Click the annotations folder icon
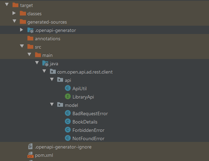Viewport: 209px width, 161px height. tap(30, 39)
